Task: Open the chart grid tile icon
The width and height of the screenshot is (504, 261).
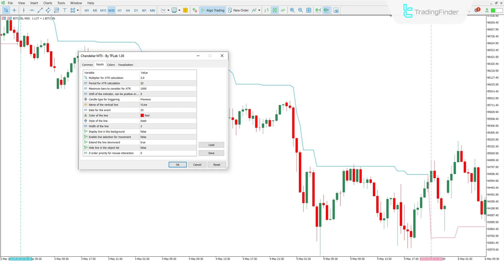Action: (309, 10)
